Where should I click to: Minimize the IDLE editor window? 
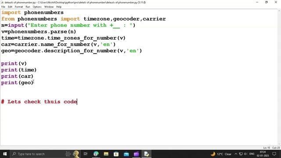[x=257, y=2]
